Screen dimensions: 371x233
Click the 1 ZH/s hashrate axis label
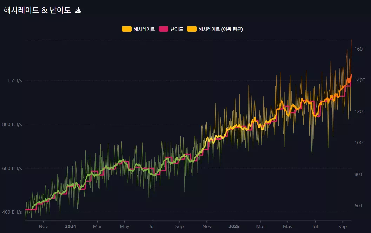tap(15, 80)
